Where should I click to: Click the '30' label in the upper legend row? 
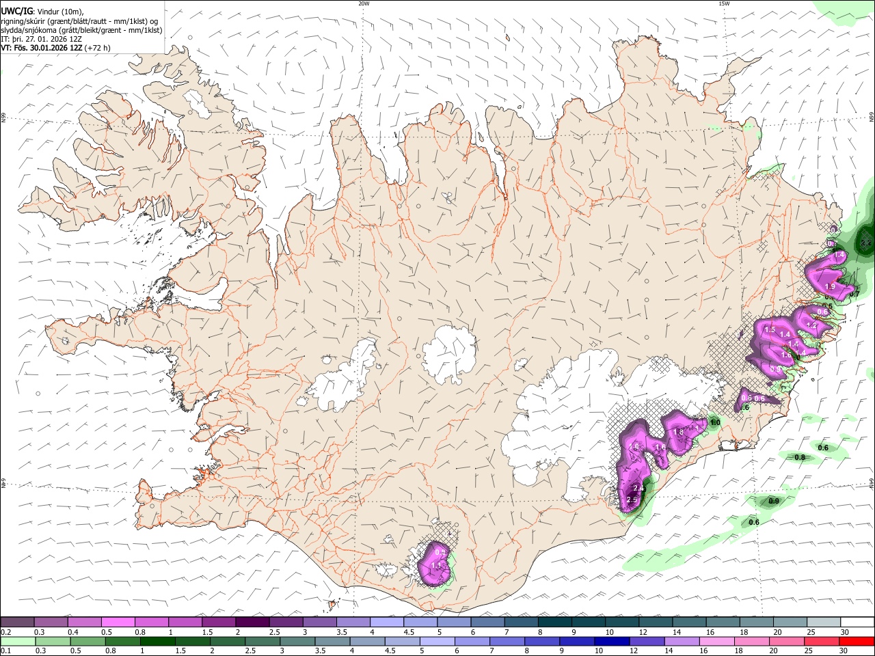point(845,632)
